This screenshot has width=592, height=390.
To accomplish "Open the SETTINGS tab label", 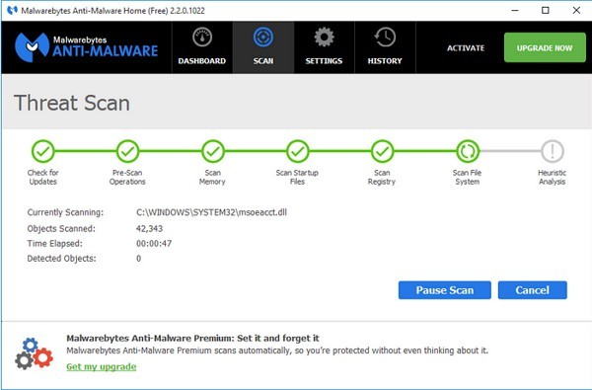I will pos(324,61).
